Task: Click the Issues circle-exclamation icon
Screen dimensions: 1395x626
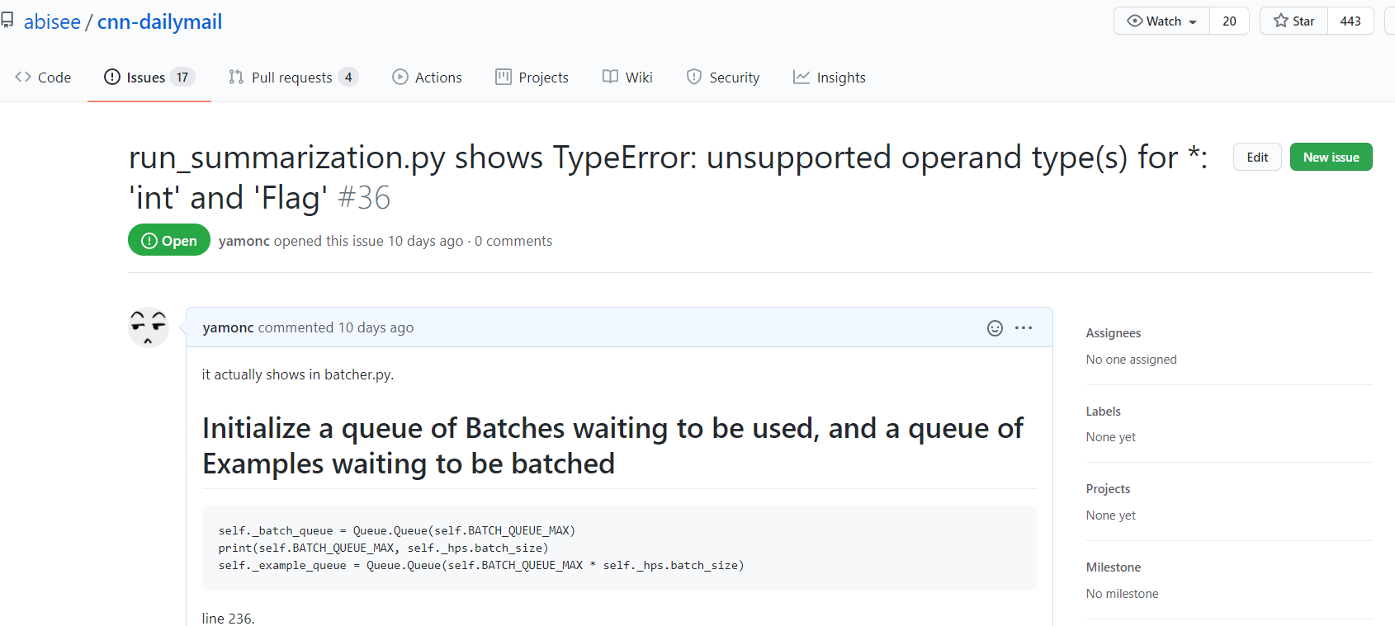Action: (112, 77)
